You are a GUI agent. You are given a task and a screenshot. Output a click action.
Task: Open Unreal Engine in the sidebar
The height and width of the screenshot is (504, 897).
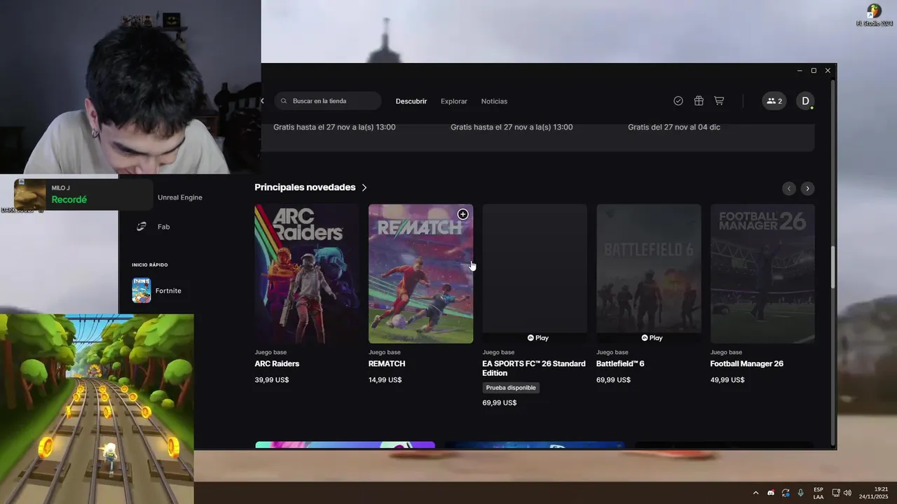(180, 197)
